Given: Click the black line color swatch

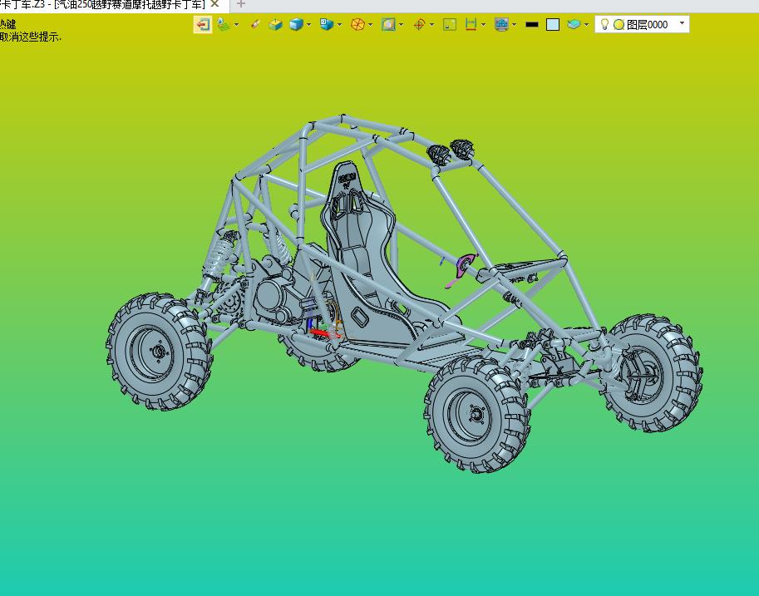Looking at the screenshot, I should (x=532, y=25).
